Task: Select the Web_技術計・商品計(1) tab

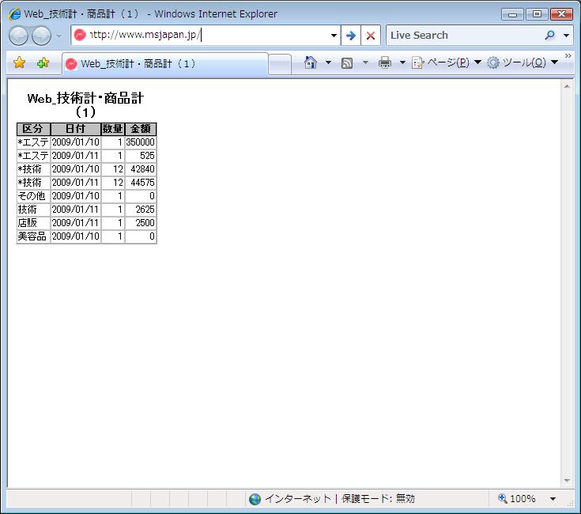Action: coord(164,64)
